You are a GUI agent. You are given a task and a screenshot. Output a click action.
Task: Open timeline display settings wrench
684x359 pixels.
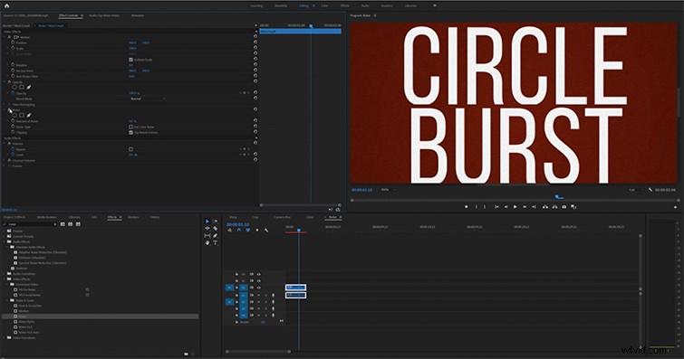point(266,230)
